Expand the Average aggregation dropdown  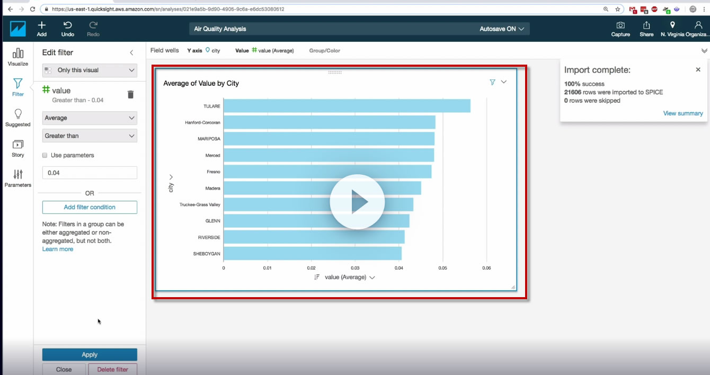[90, 118]
